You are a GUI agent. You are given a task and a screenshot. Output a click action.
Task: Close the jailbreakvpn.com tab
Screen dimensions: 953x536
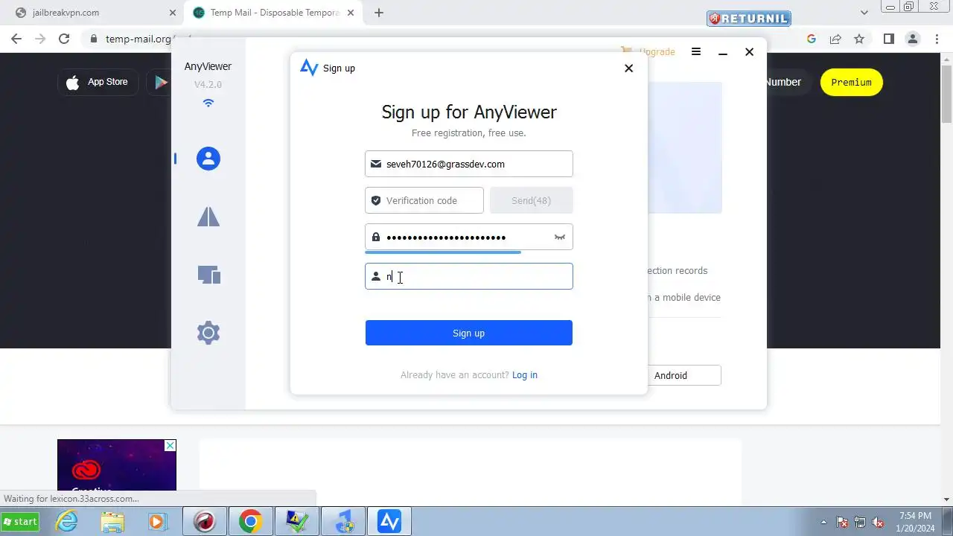pyautogui.click(x=173, y=13)
